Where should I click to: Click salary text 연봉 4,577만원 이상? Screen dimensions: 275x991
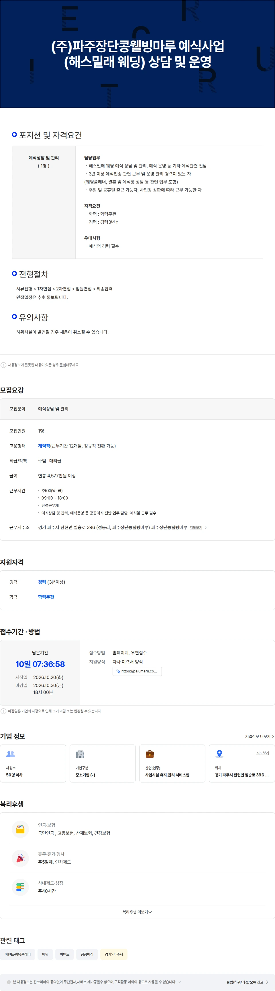(x=57, y=476)
